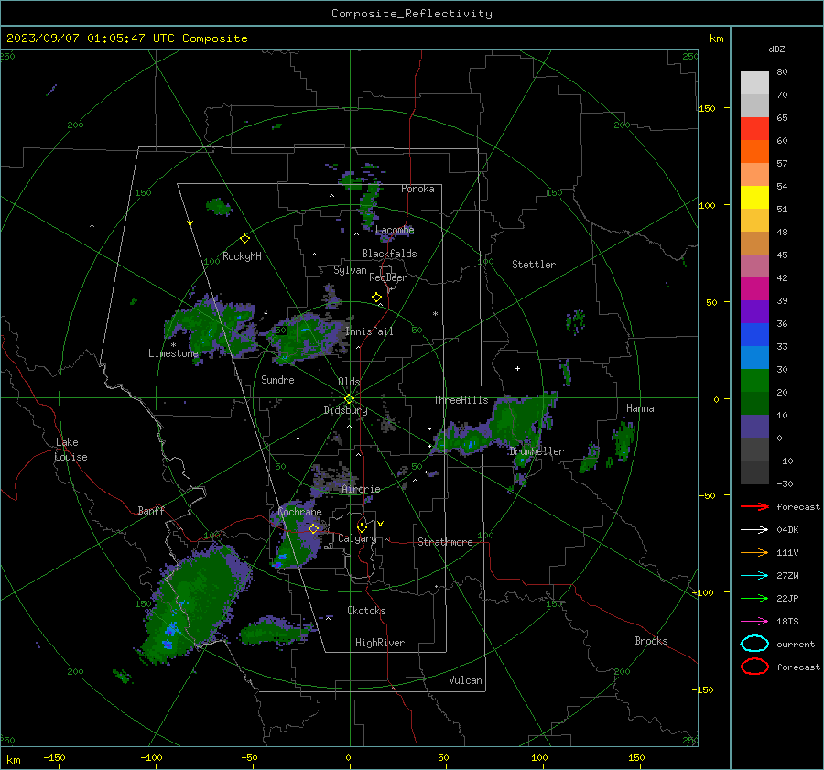Click the 0 dBZ slate-purple swatch

tap(754, 427)
